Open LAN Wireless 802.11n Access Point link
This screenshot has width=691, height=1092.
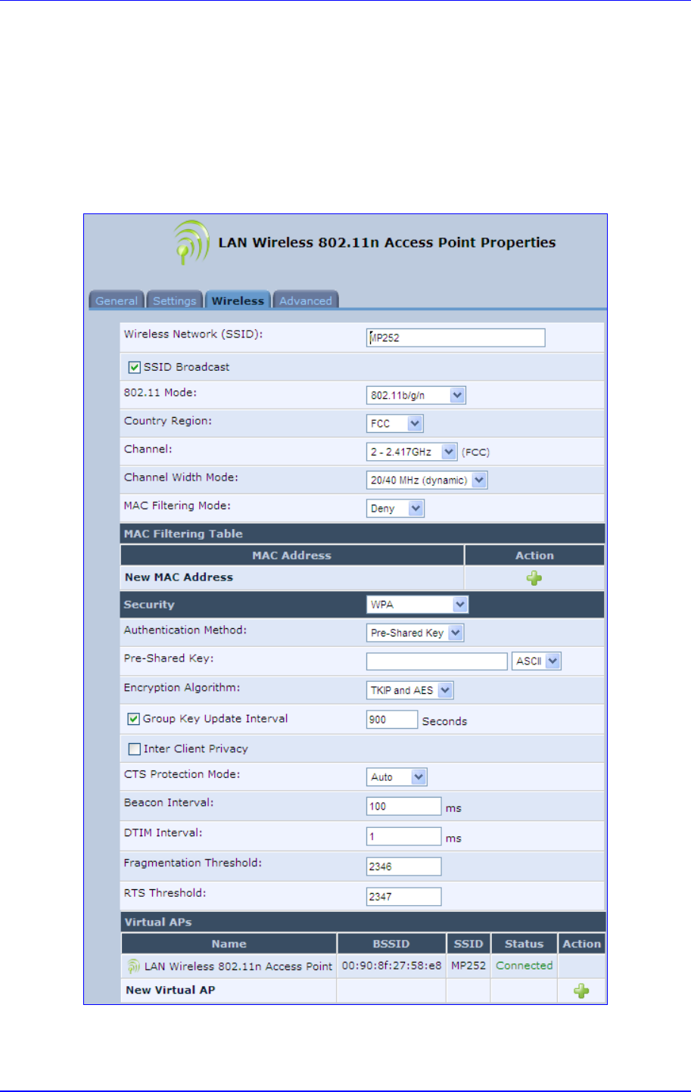pyautogui.click(x=238, y=966)
